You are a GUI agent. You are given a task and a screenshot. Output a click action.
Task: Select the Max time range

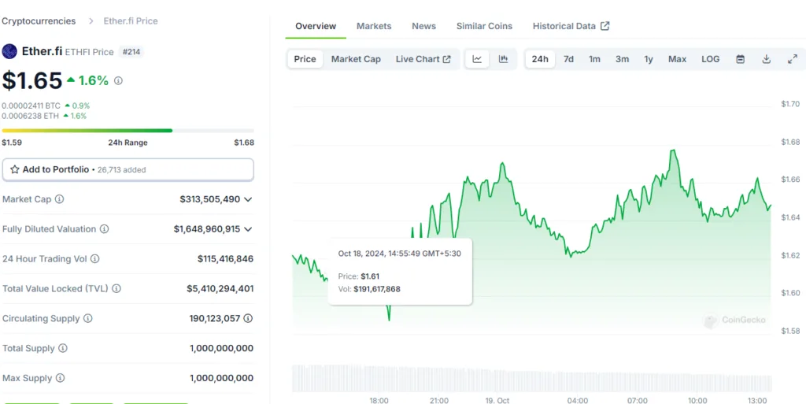[x=677, y=59]
